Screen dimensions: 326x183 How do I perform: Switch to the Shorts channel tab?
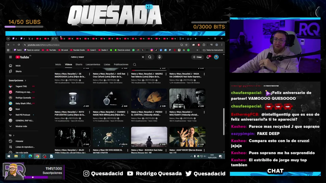coord(79,65)
